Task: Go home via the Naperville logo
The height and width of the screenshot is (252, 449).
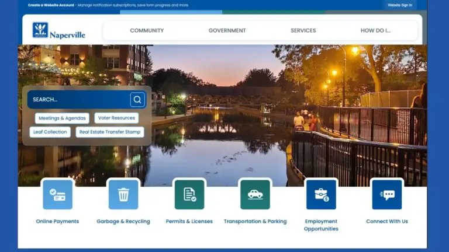Action: click(58, 30)
